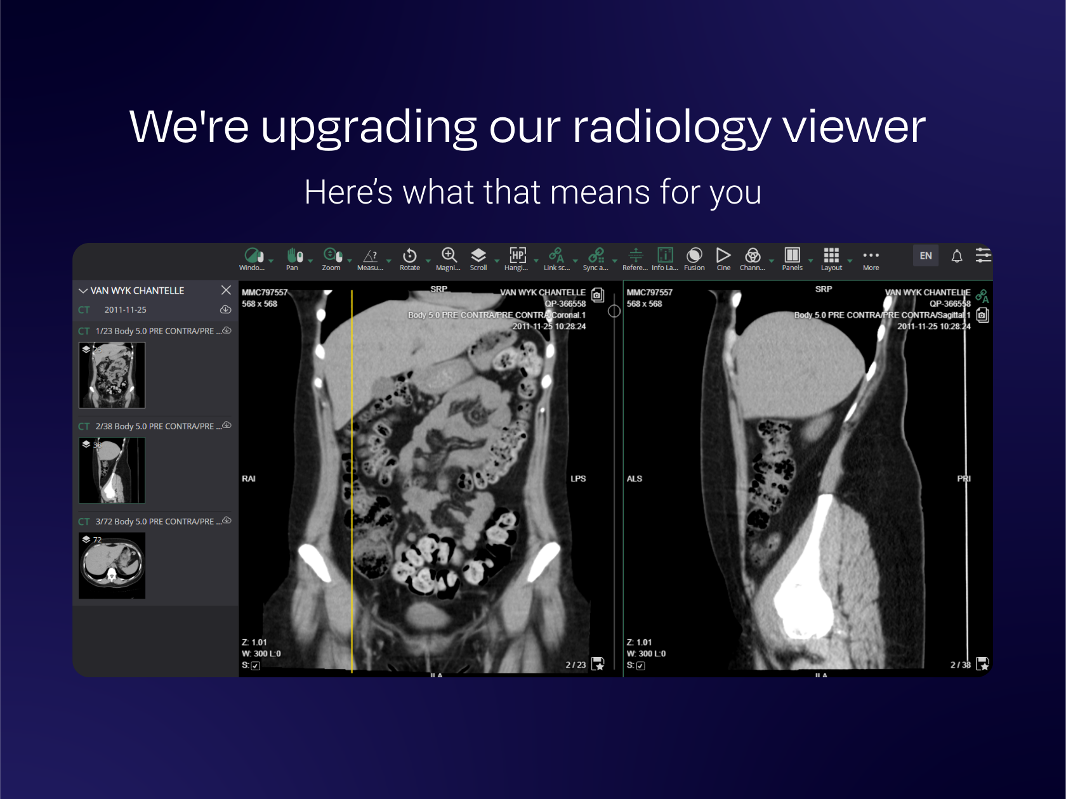
Task: Open the More menu
Action: click(x=871, y=256)
